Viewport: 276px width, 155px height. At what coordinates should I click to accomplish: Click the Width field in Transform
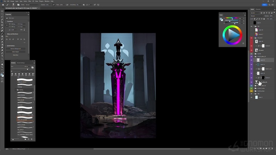coord(13,24)
